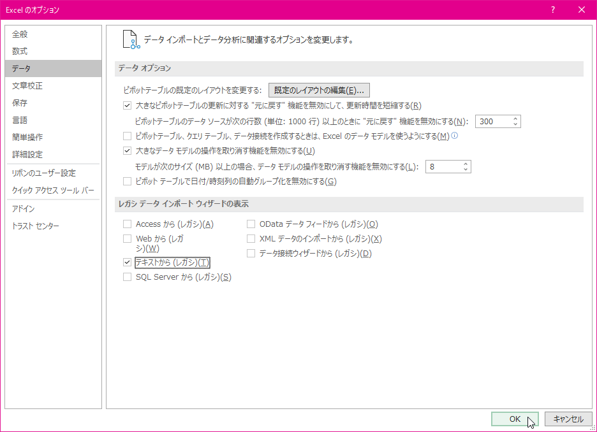This screenshot has height=432, width=597.
Task: Click the data import page header icon
Action: pos(131,40)
